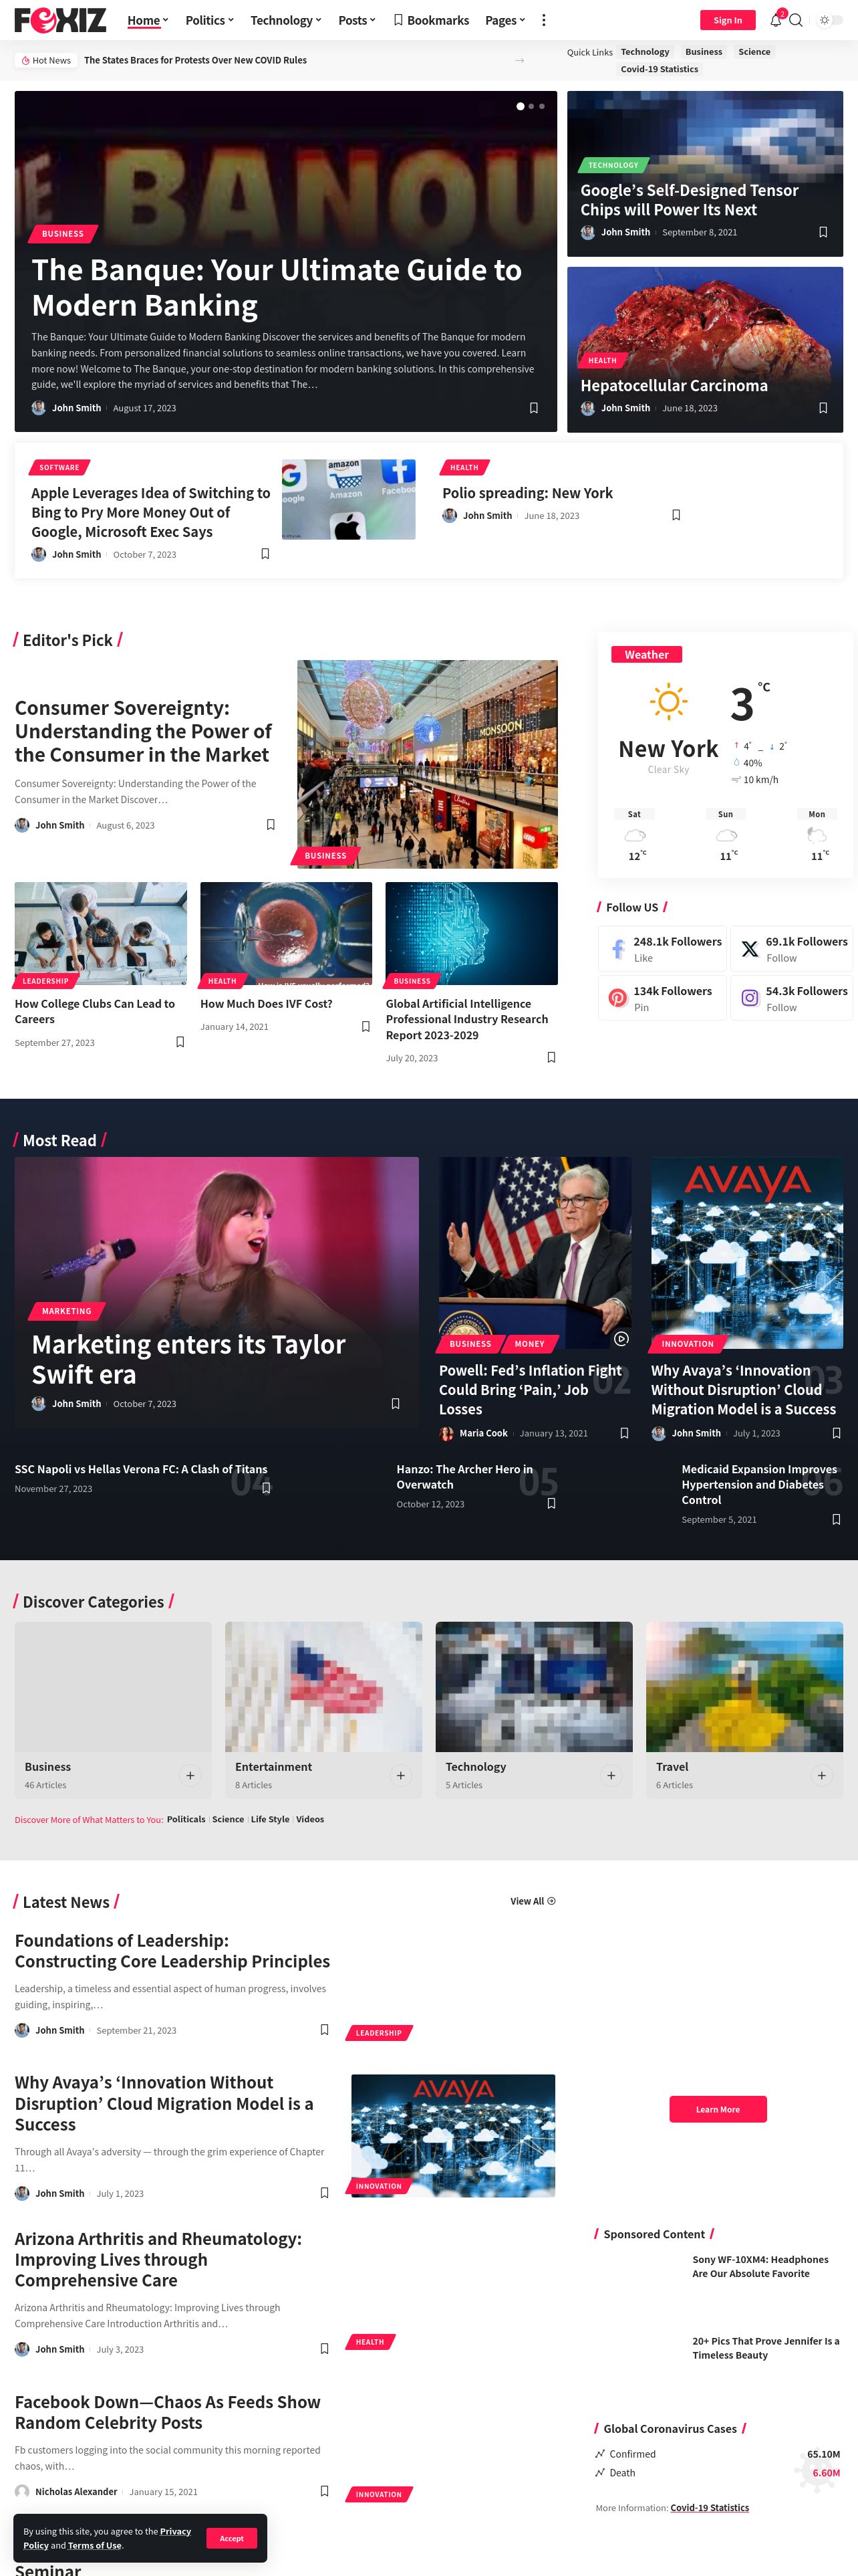The height and width of the screenshot is (2576, 858).
Task: Bookmark Hepatocellular Carcinoma article
Action: [823, 408]
